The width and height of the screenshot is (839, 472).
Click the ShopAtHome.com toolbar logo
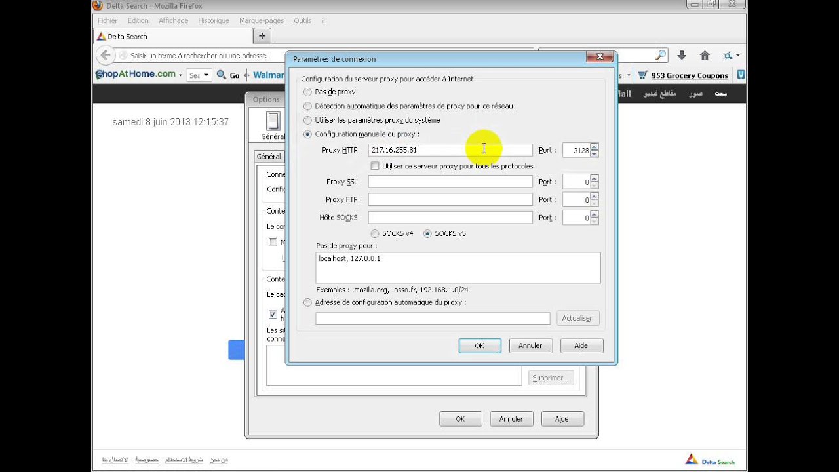136,75
